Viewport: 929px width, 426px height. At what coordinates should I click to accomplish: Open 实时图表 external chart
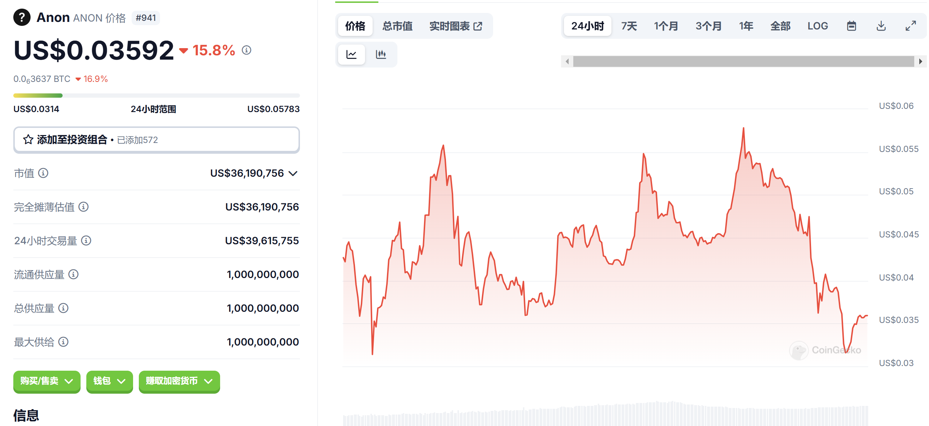(x=455, y=26)
